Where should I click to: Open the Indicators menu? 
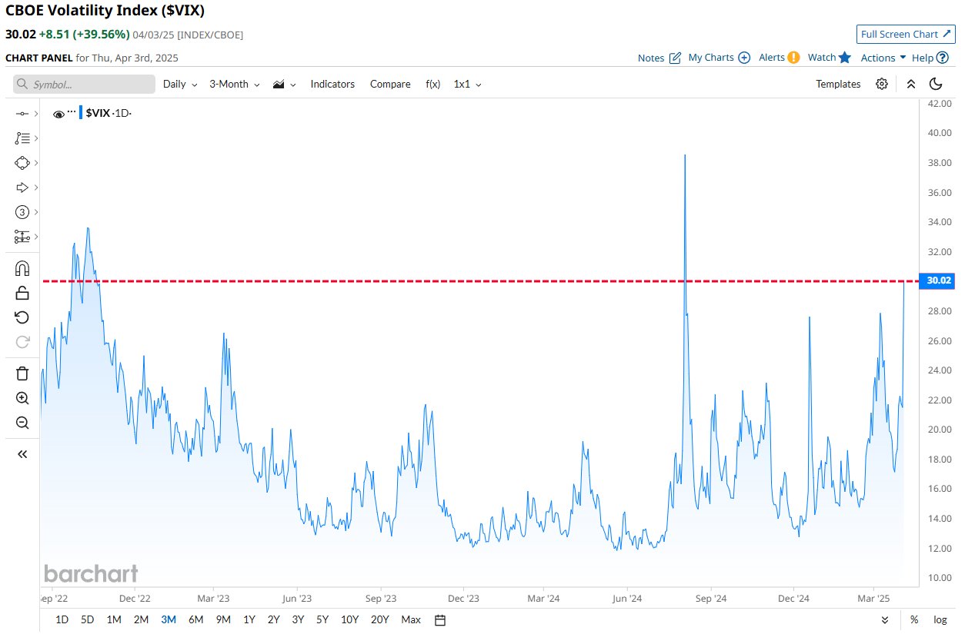point(332,84)
